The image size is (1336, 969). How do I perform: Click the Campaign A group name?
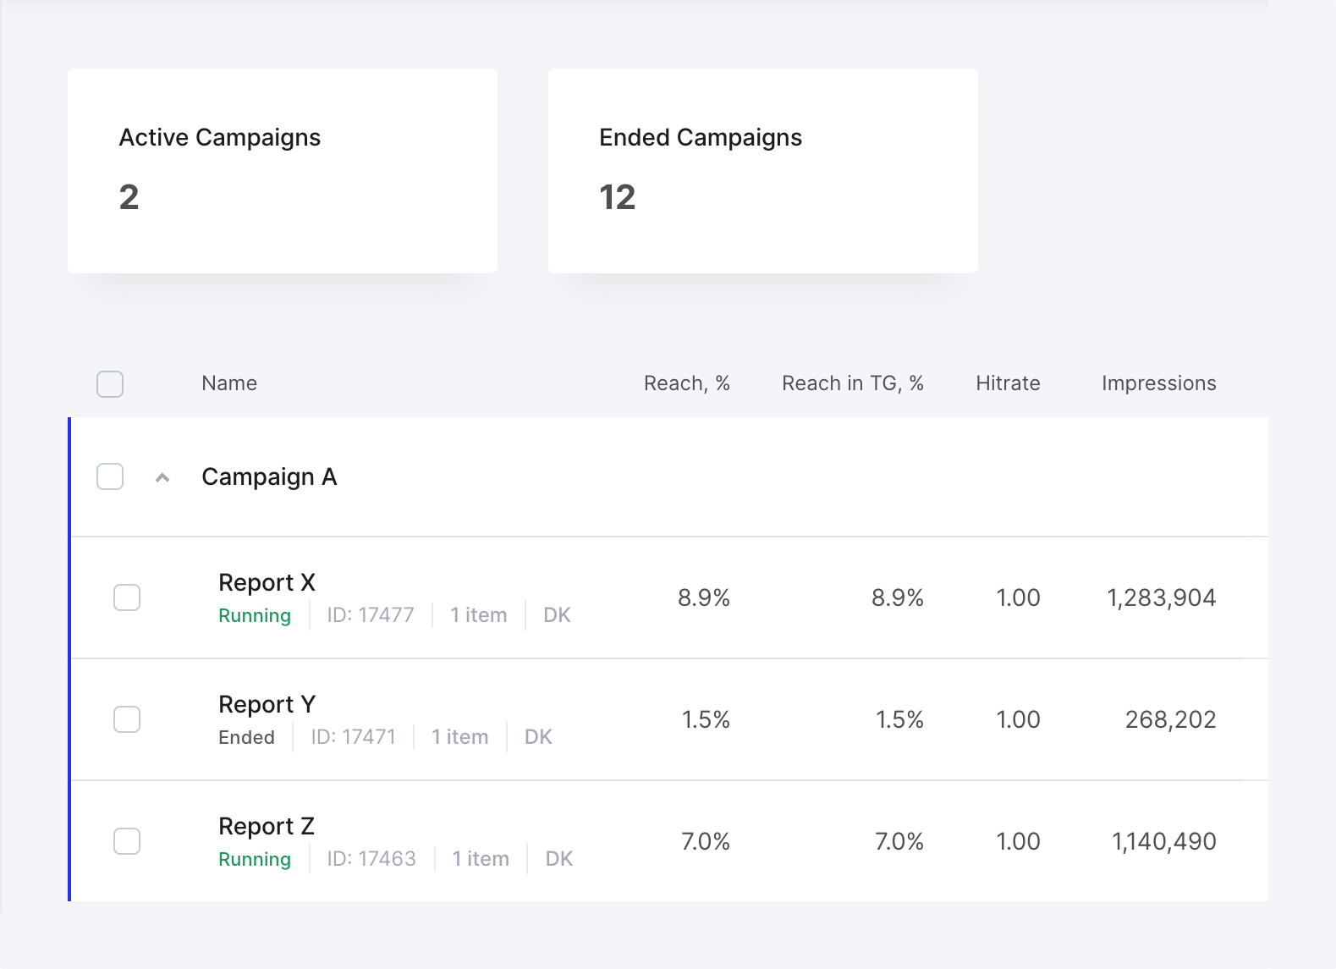tap(269, 477)
